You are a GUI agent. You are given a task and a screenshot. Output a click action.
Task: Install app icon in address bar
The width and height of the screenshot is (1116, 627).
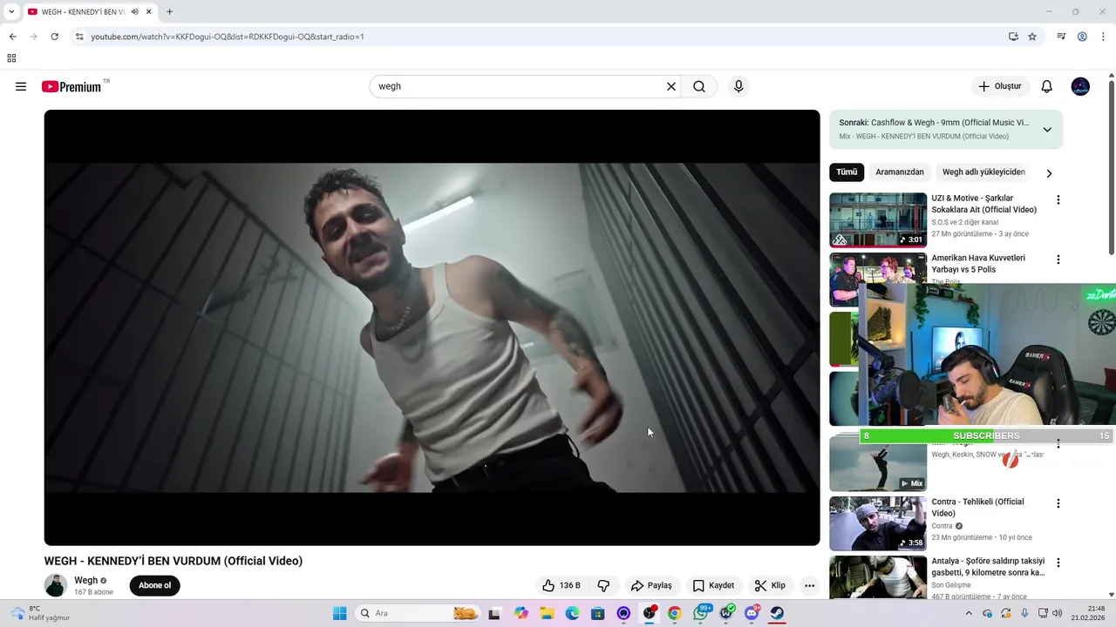(x=1013, y=37)
